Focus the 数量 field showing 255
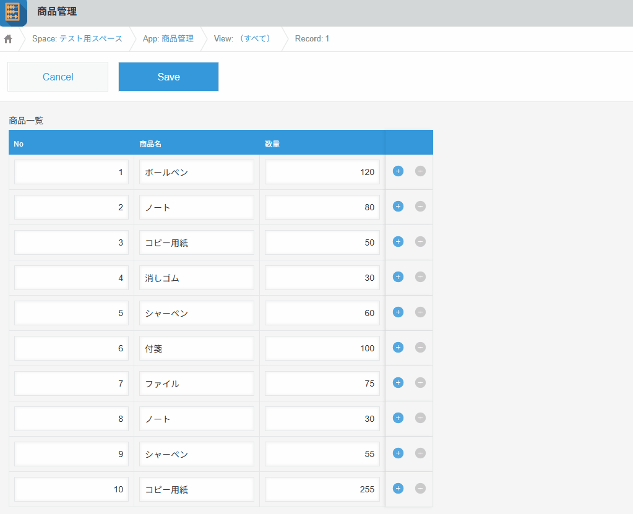Viewport: 633px width, 514px height. 322,489
